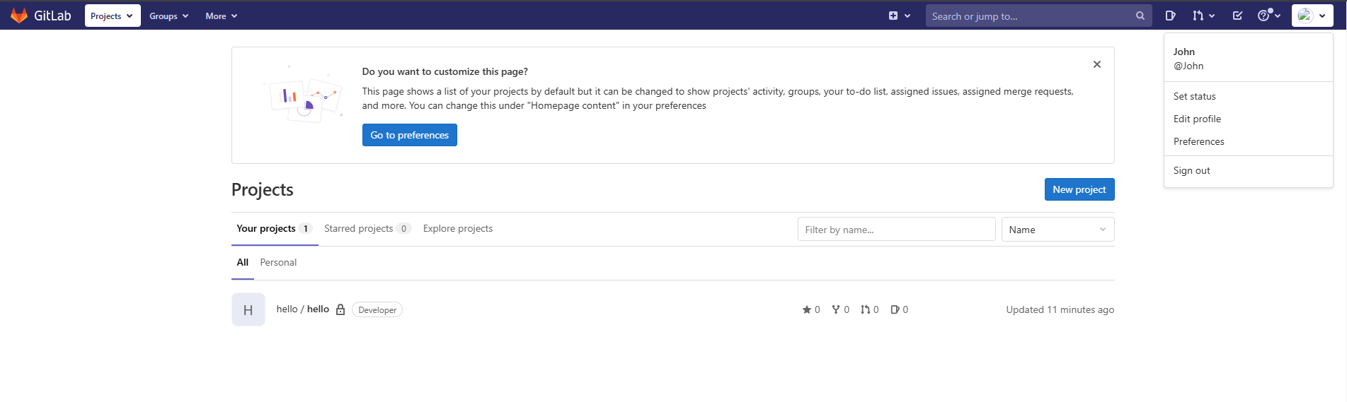
Task: Click the search magnifier icon
Action: pyautogui.click(x=1140, y=16)
